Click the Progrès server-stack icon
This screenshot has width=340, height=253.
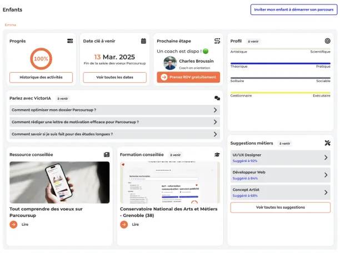(70, 41)
